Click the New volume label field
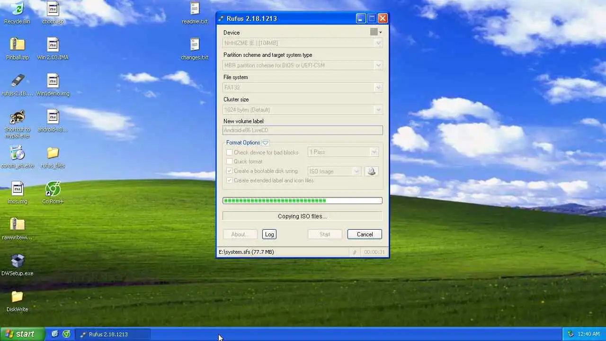 [303, 130]
